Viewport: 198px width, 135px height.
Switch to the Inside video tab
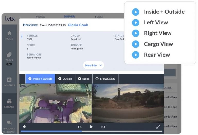[84, 79]
